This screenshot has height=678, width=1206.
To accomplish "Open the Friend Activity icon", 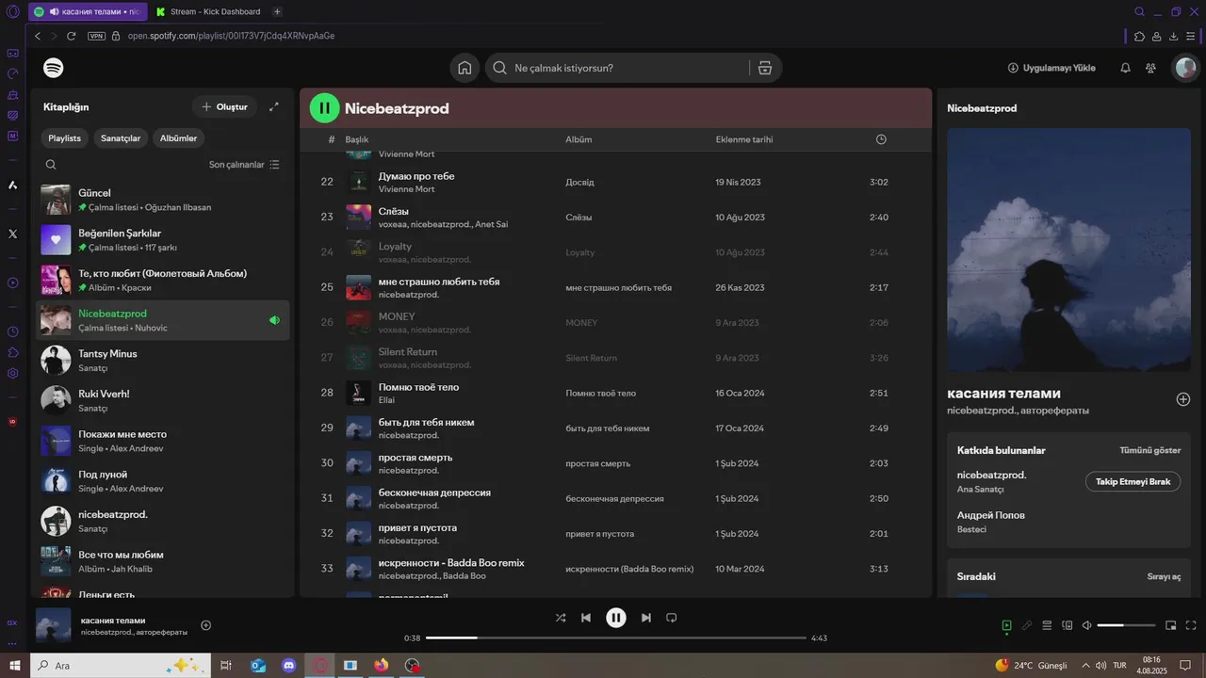I will click(1150, 68).
